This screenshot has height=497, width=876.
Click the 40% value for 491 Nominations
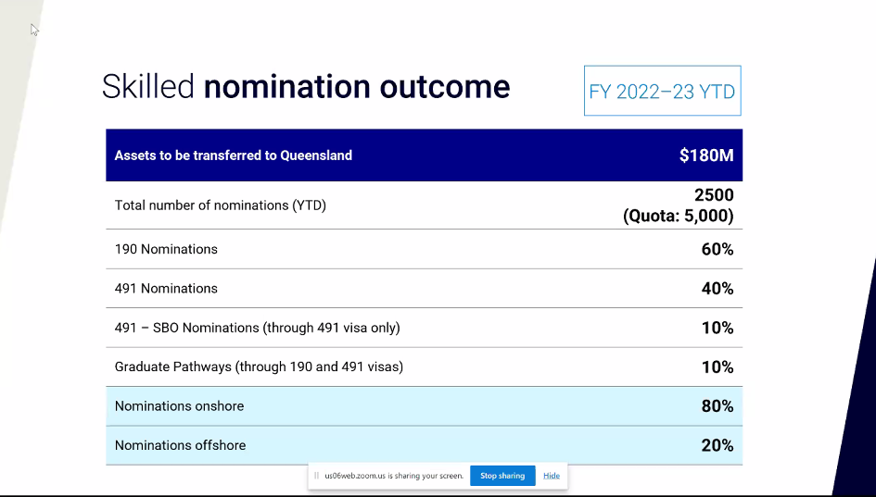(717, 289)
